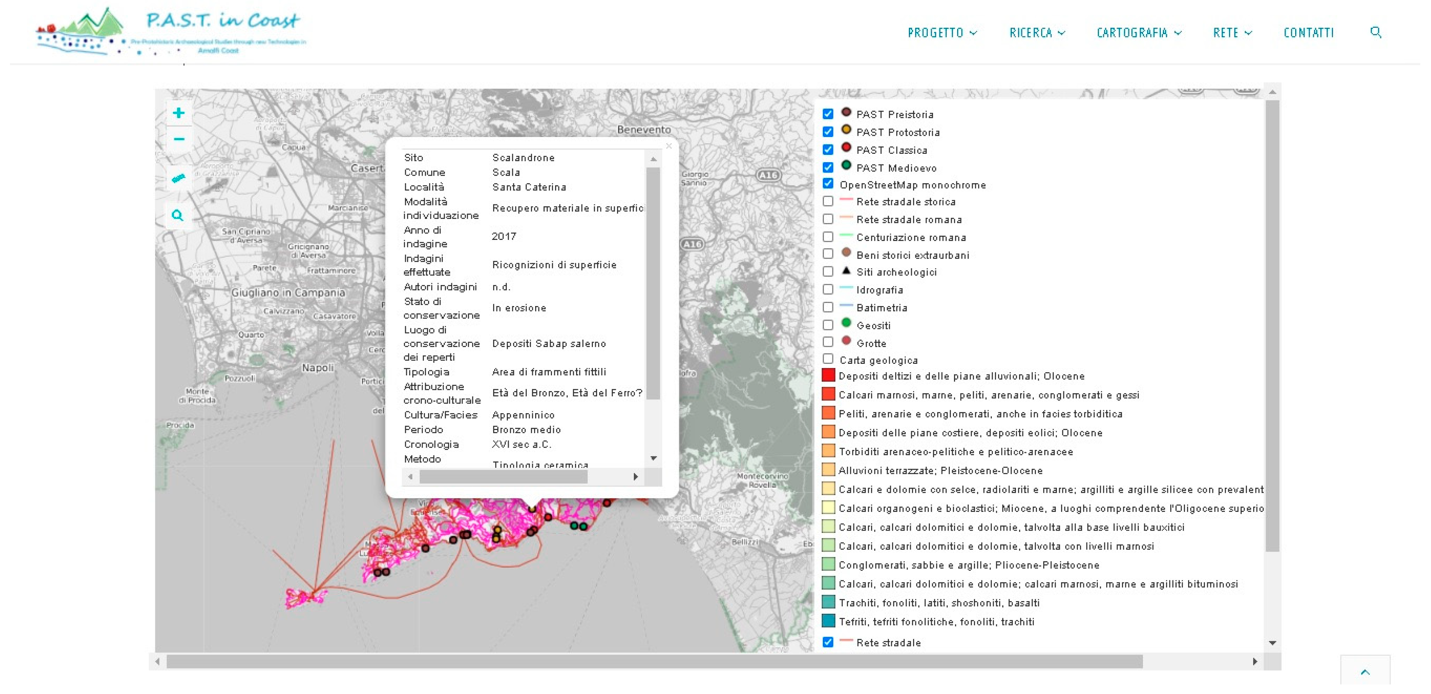Click the popup horizontal scrollbar right arrow

[x=635, y=477]
